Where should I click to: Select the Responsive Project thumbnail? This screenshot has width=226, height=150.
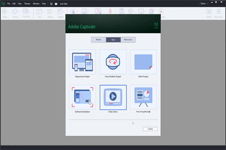point(83,62)
